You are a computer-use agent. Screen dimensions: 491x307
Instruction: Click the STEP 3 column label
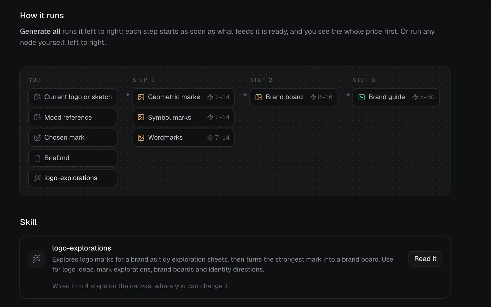(x=364, y=80)
